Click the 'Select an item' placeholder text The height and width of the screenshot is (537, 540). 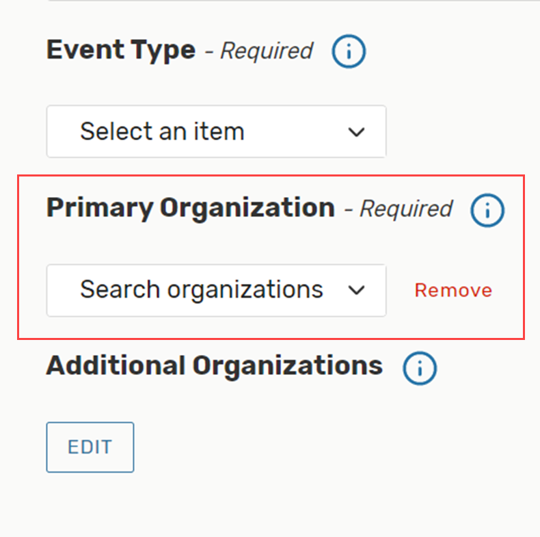pyautogui.click(x=162, y=131)
